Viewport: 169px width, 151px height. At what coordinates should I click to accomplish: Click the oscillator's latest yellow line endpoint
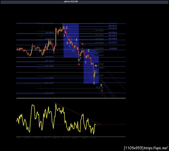pyautogui.click(x=96, y=124)
